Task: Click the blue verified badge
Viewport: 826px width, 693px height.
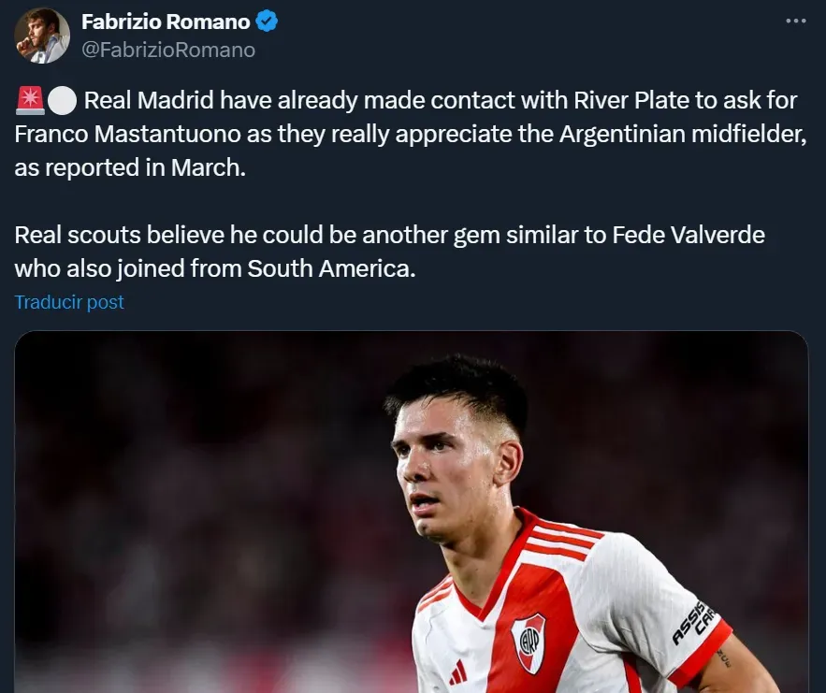Action: 268,22
